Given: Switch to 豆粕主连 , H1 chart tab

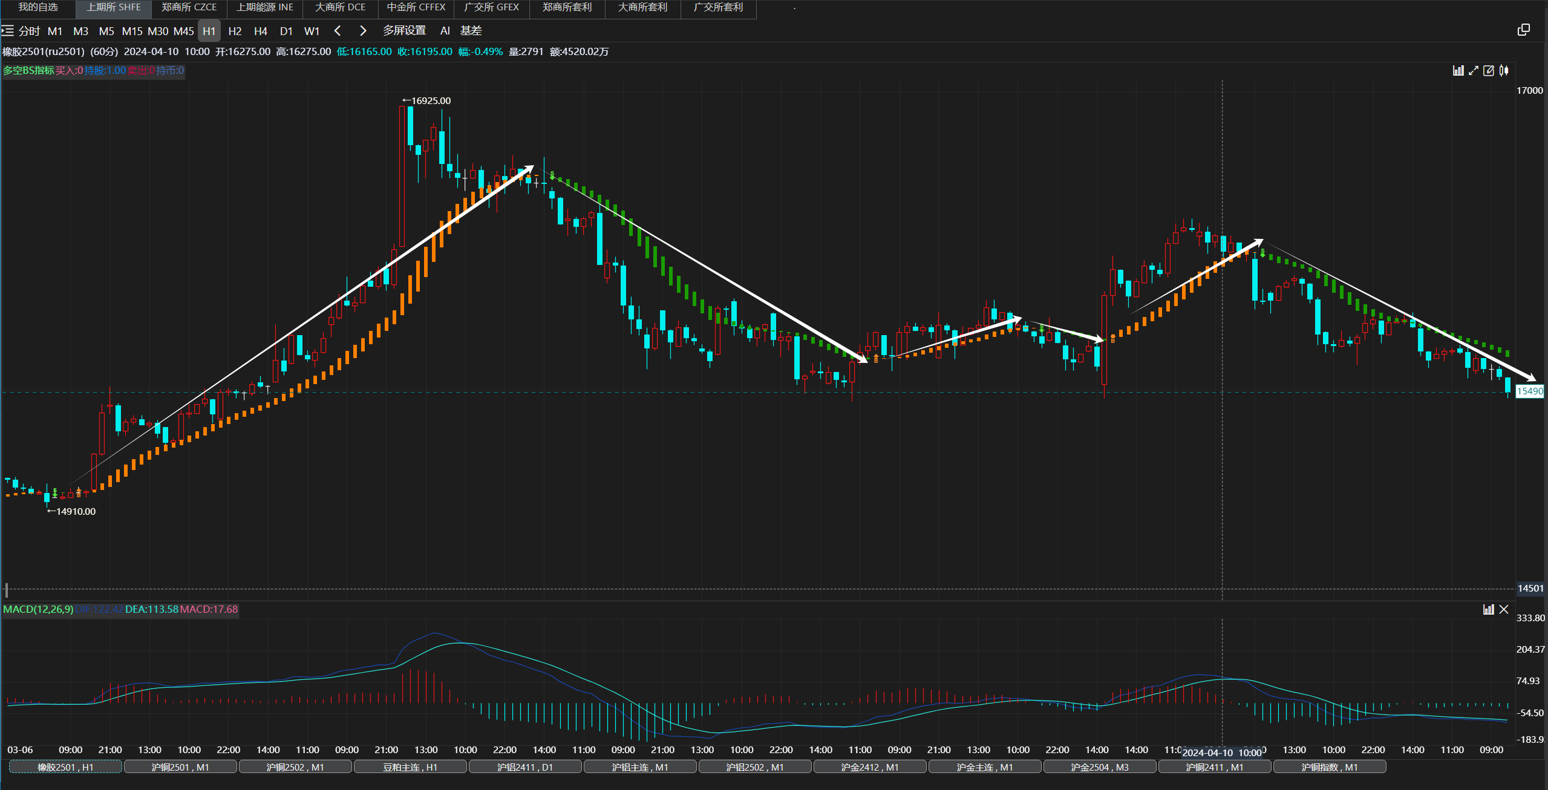Looking at the screenshot, I should (410, 767).
